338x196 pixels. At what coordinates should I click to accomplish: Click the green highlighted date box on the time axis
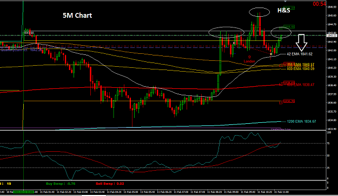[23, 192]
